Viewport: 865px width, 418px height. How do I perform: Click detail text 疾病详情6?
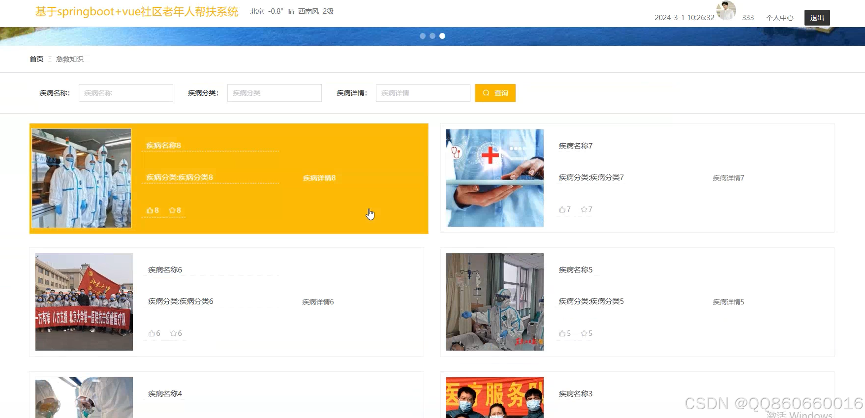point(318,302)
